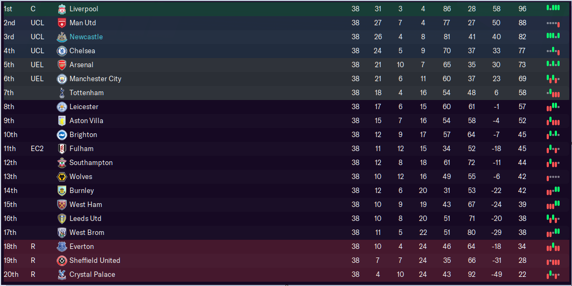Select the Fulham 11th place row
This screenshot has width=572, height=286.
(x=286, y=149)
